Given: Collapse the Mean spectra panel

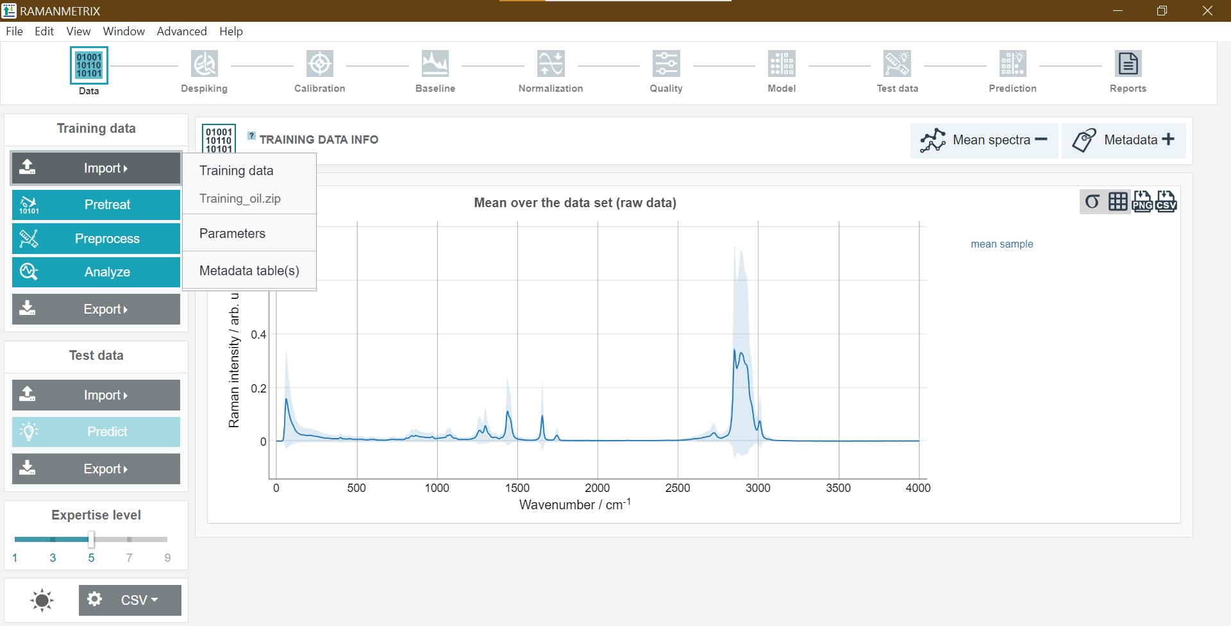Looking at the screenshot, I should pyautogui.click(x=984, y=140).
